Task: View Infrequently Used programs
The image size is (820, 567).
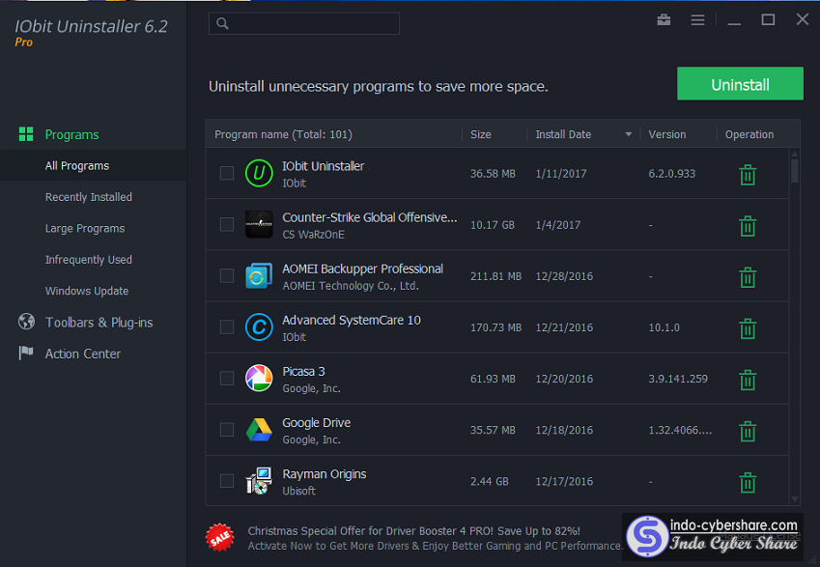Action: pyautogui.click(x=89, y=260)
